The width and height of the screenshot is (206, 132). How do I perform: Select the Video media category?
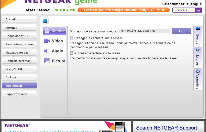click(x=55, y=41)
